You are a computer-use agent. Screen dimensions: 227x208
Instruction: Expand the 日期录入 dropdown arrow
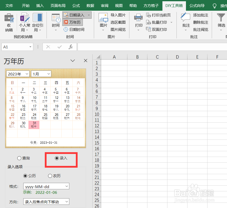click(x=89, y=15)
